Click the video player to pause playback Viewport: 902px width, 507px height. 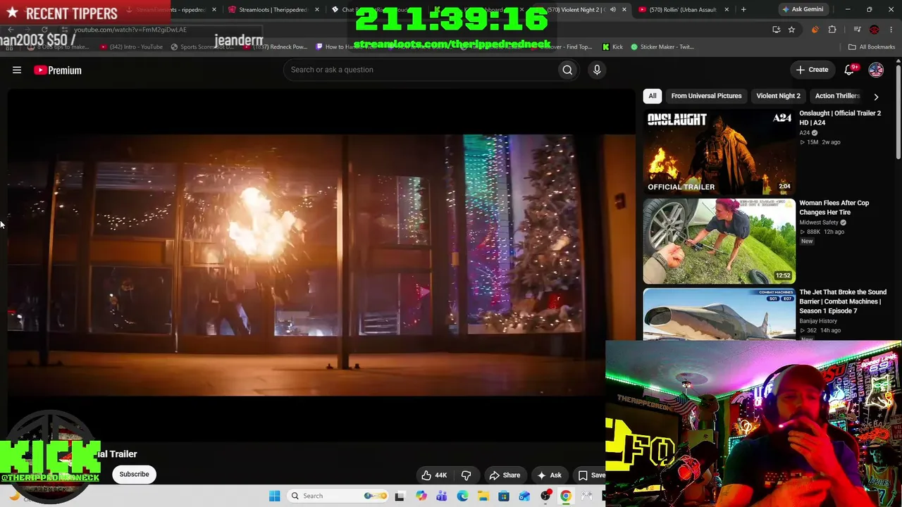tap(321, 265)
